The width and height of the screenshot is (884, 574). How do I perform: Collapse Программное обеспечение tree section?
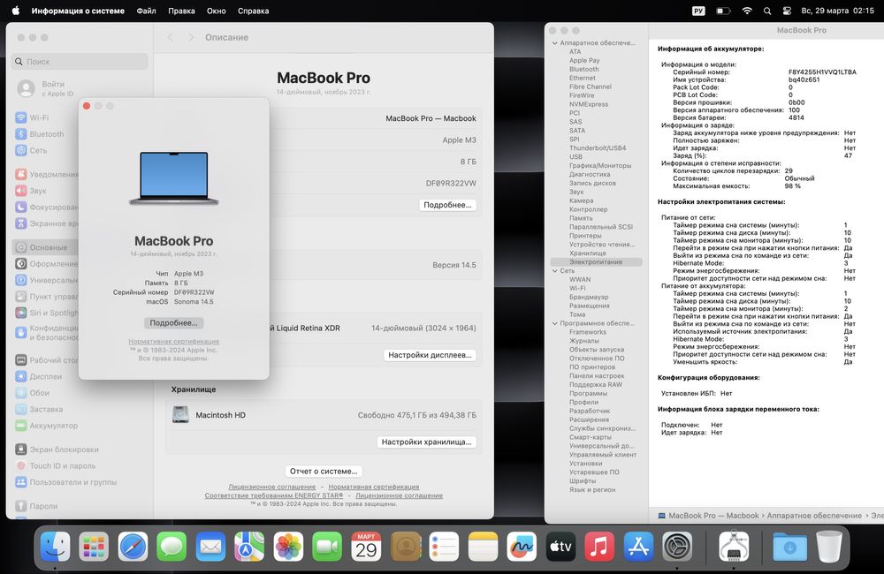click(555, 323)
